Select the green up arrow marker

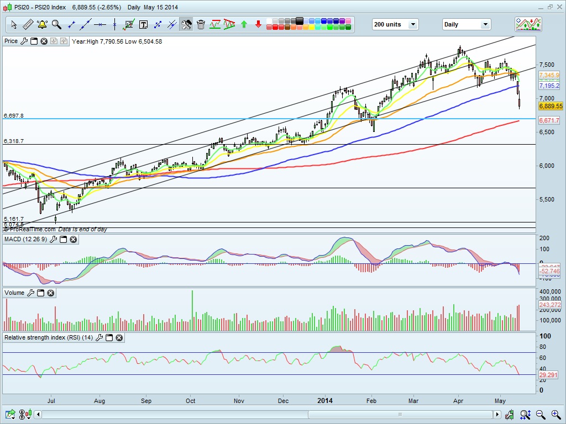tap(244, 24)
